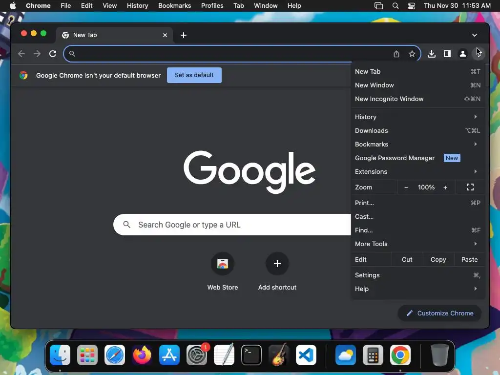Increase zoom with the plus button
Viewport: 500px width, 375px height.
click(x=445, y=187)
